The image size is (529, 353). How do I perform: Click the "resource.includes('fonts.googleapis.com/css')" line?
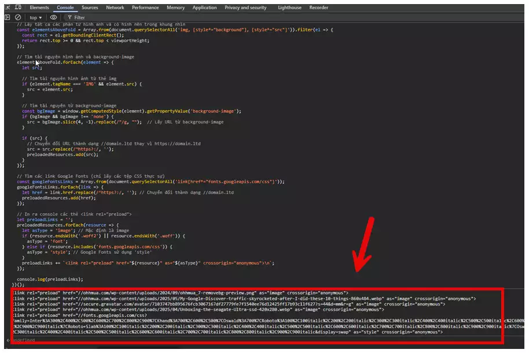97,246
